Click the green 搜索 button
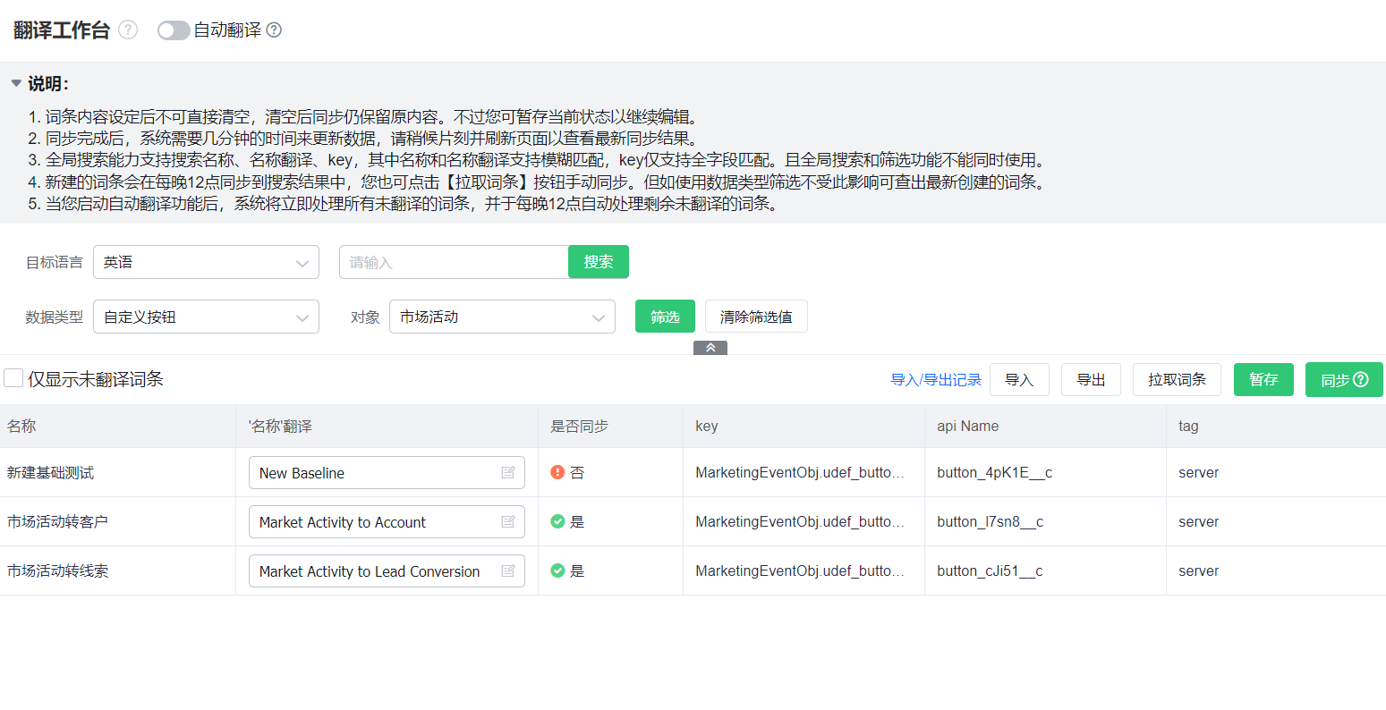The height and width of the screenshot is (710, 1386). 599,262
